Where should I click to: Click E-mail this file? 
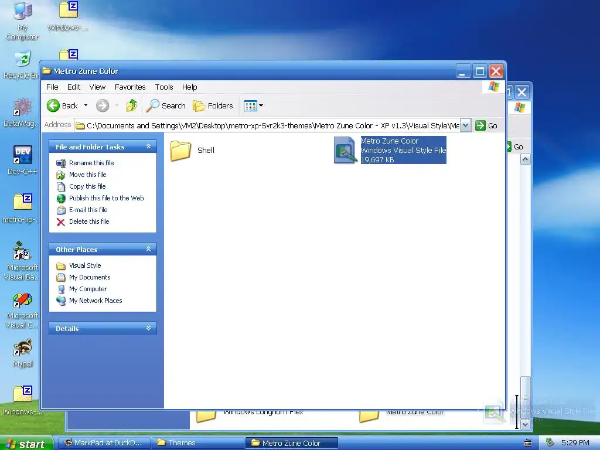[88, 210]
